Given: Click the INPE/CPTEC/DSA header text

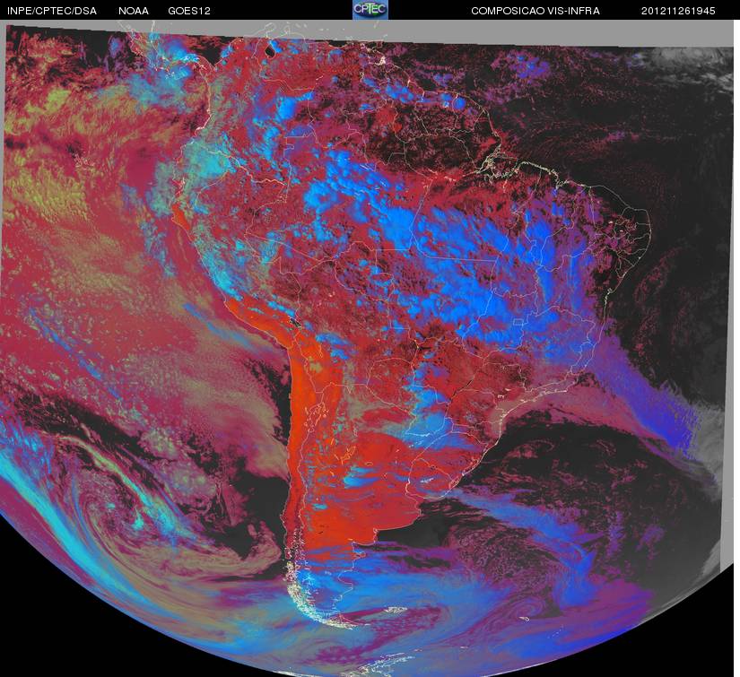Looking at the screenshot, I should coord(52,11).
